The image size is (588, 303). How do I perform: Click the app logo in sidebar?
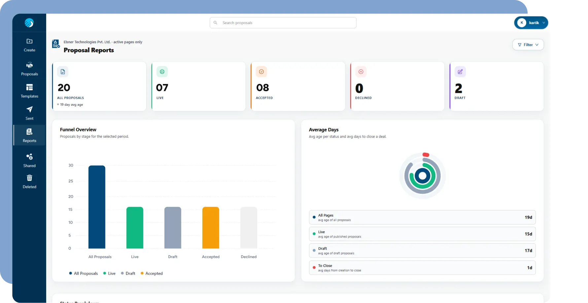tap(29, 23)
